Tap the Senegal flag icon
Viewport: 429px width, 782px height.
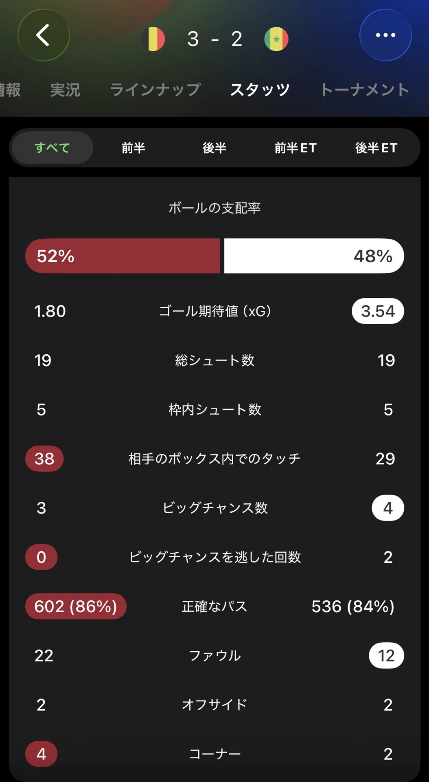tap(276, 39)
